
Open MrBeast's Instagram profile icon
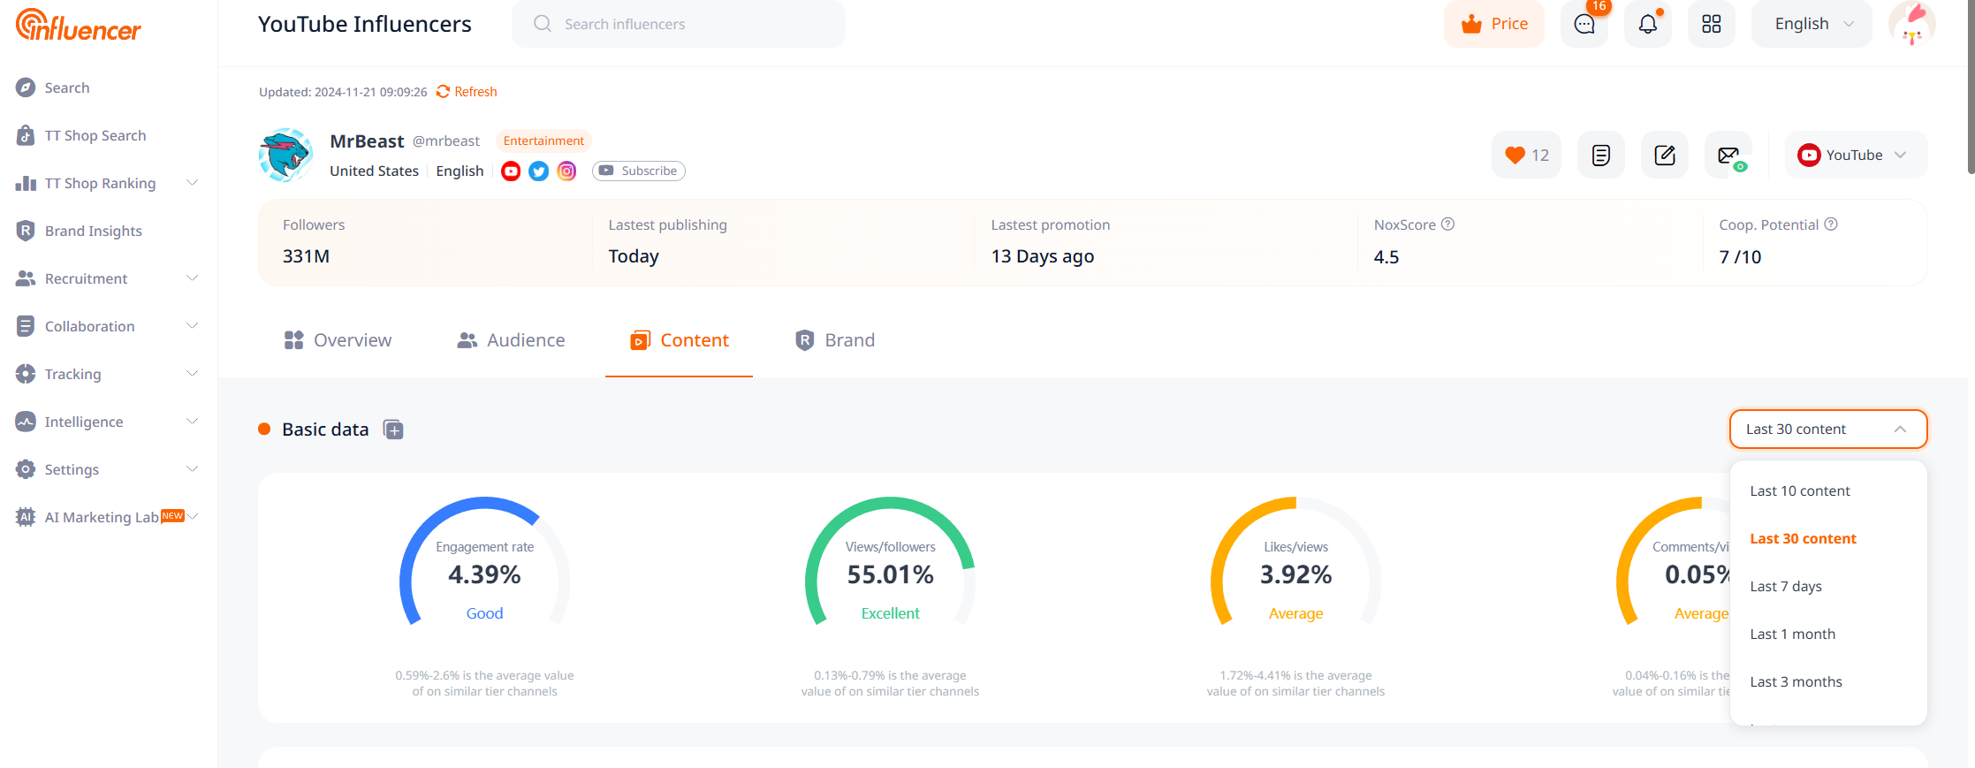pos(566,171)
